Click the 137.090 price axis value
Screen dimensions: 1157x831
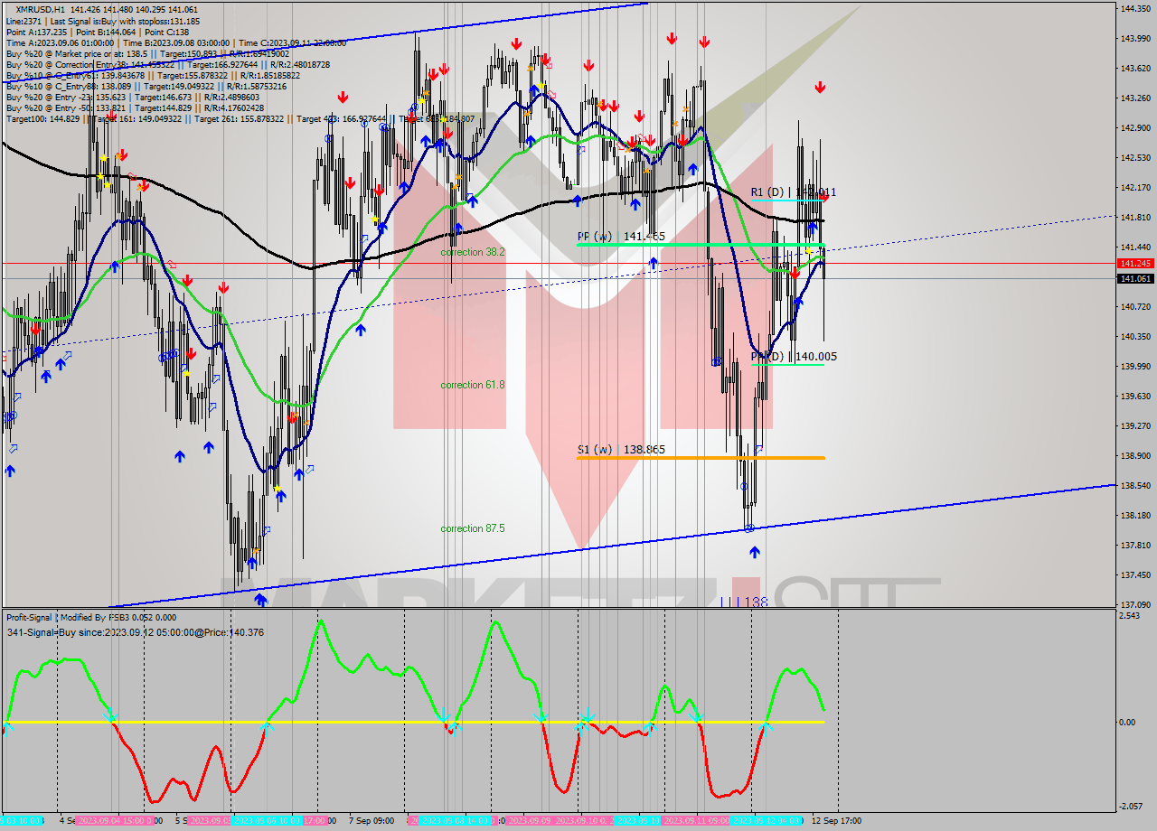[1135, 605]
